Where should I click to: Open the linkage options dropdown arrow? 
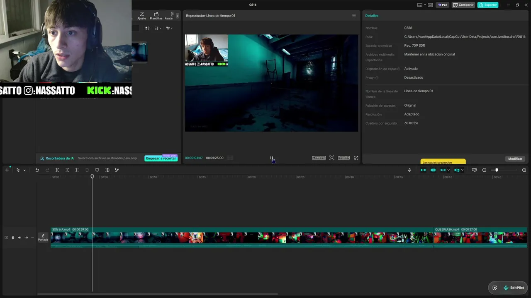click(448, 170)
